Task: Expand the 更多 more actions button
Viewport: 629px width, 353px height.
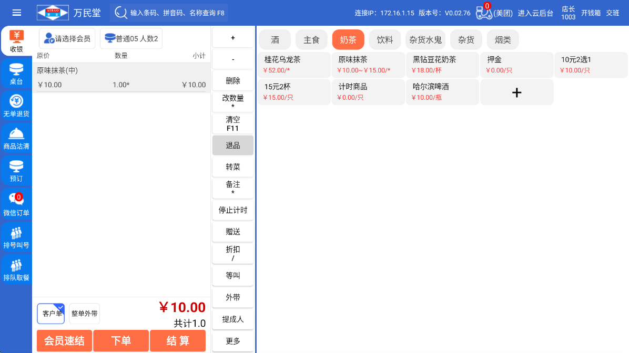Action: click(x=233, y=341)
